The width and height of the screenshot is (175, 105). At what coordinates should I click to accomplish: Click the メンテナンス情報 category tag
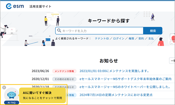pos(64,71)
